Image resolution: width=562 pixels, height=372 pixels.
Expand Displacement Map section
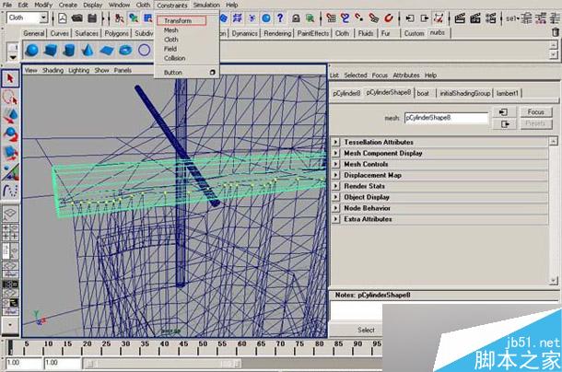pos(335,175)
